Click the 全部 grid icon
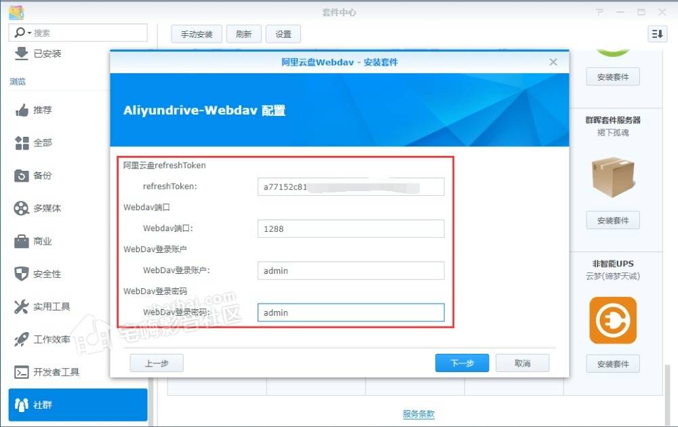 pyautogui.click(x=22, y=143)
